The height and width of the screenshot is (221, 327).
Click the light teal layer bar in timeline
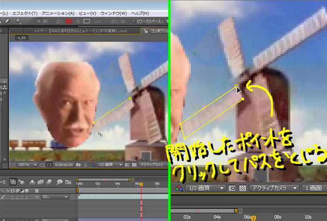click(123, 197)
